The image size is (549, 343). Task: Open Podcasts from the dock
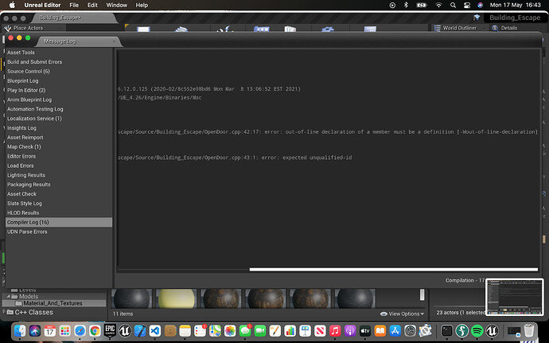(350, 330)
